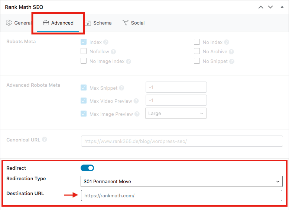The width and height of the screenshot is (289, 210).
Task: Show help for Max Image Preview
Action: tap(137, 114)
